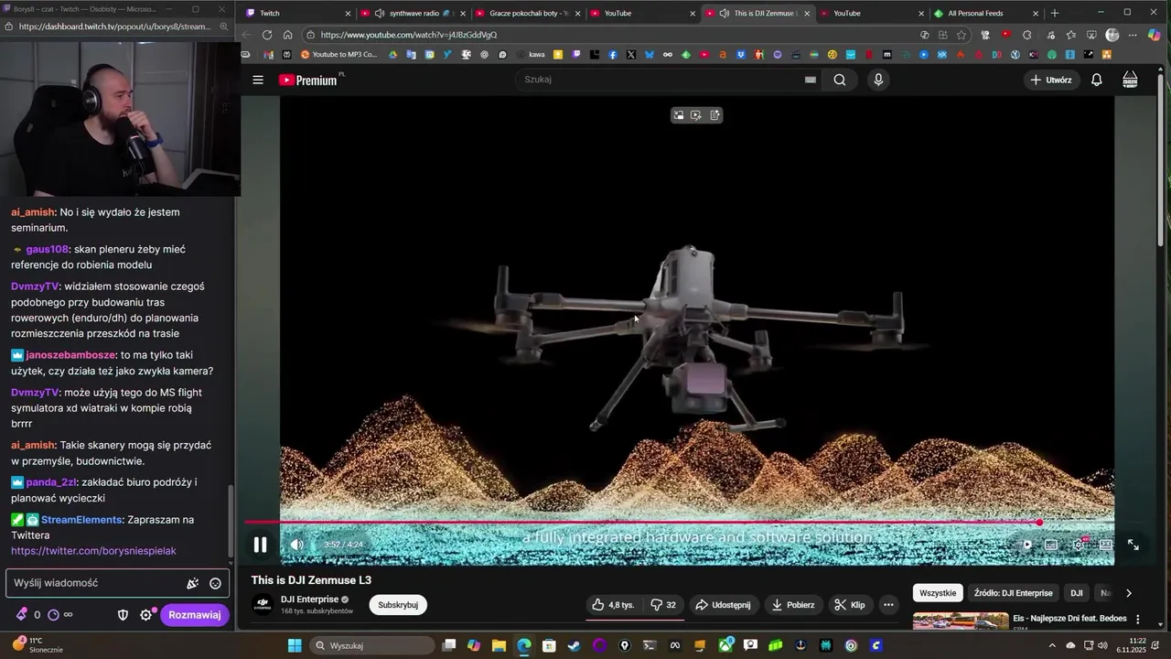Like the video with 4,8 tys. thumbs up
1171x659 pixels.
613,605
